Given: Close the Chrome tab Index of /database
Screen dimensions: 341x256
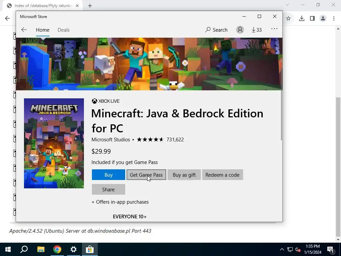Looking at the screenshot, I should coord(77,6).
